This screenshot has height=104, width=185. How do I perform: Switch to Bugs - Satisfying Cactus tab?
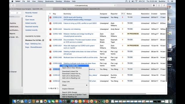(82, 9)
